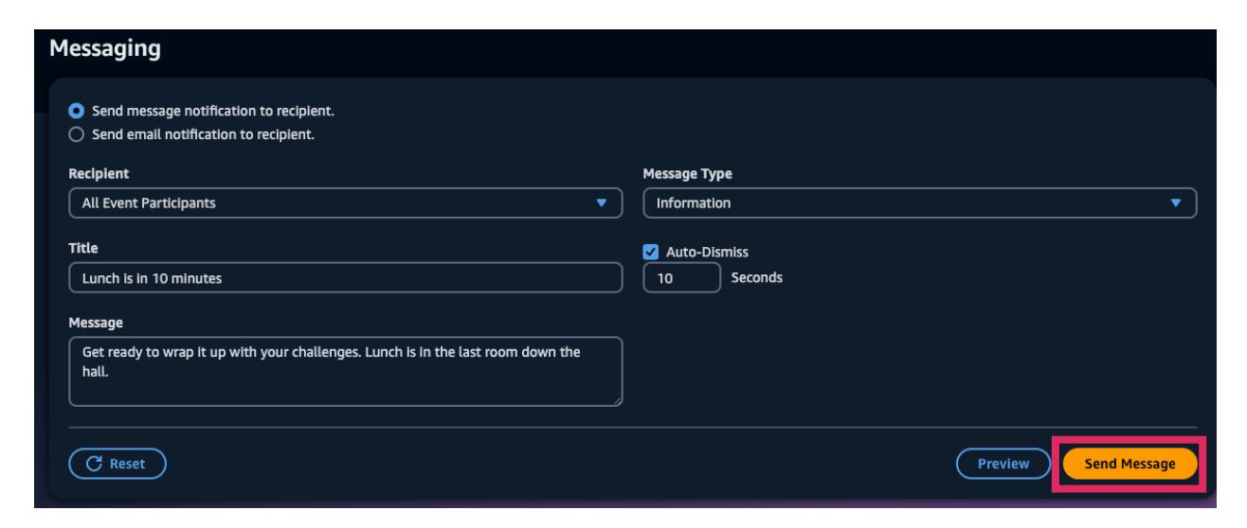
Task: Select the message notification radio button
Action: [x=76, y=112]
